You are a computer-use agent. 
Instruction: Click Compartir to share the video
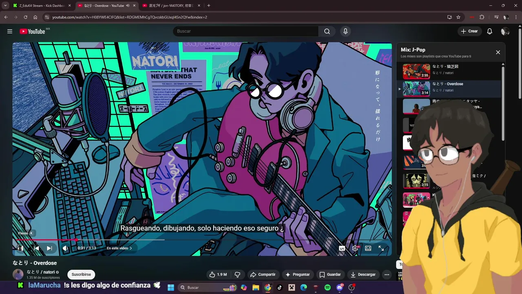[263, 275]
